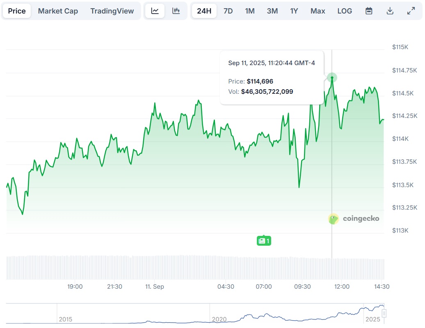Screen dimensions: 425x328
Task: Select the 24H time range
Action: coord(204,11)
